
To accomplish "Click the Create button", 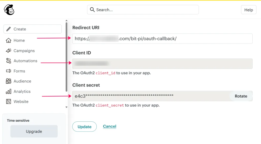I will (x=33, y=29).
